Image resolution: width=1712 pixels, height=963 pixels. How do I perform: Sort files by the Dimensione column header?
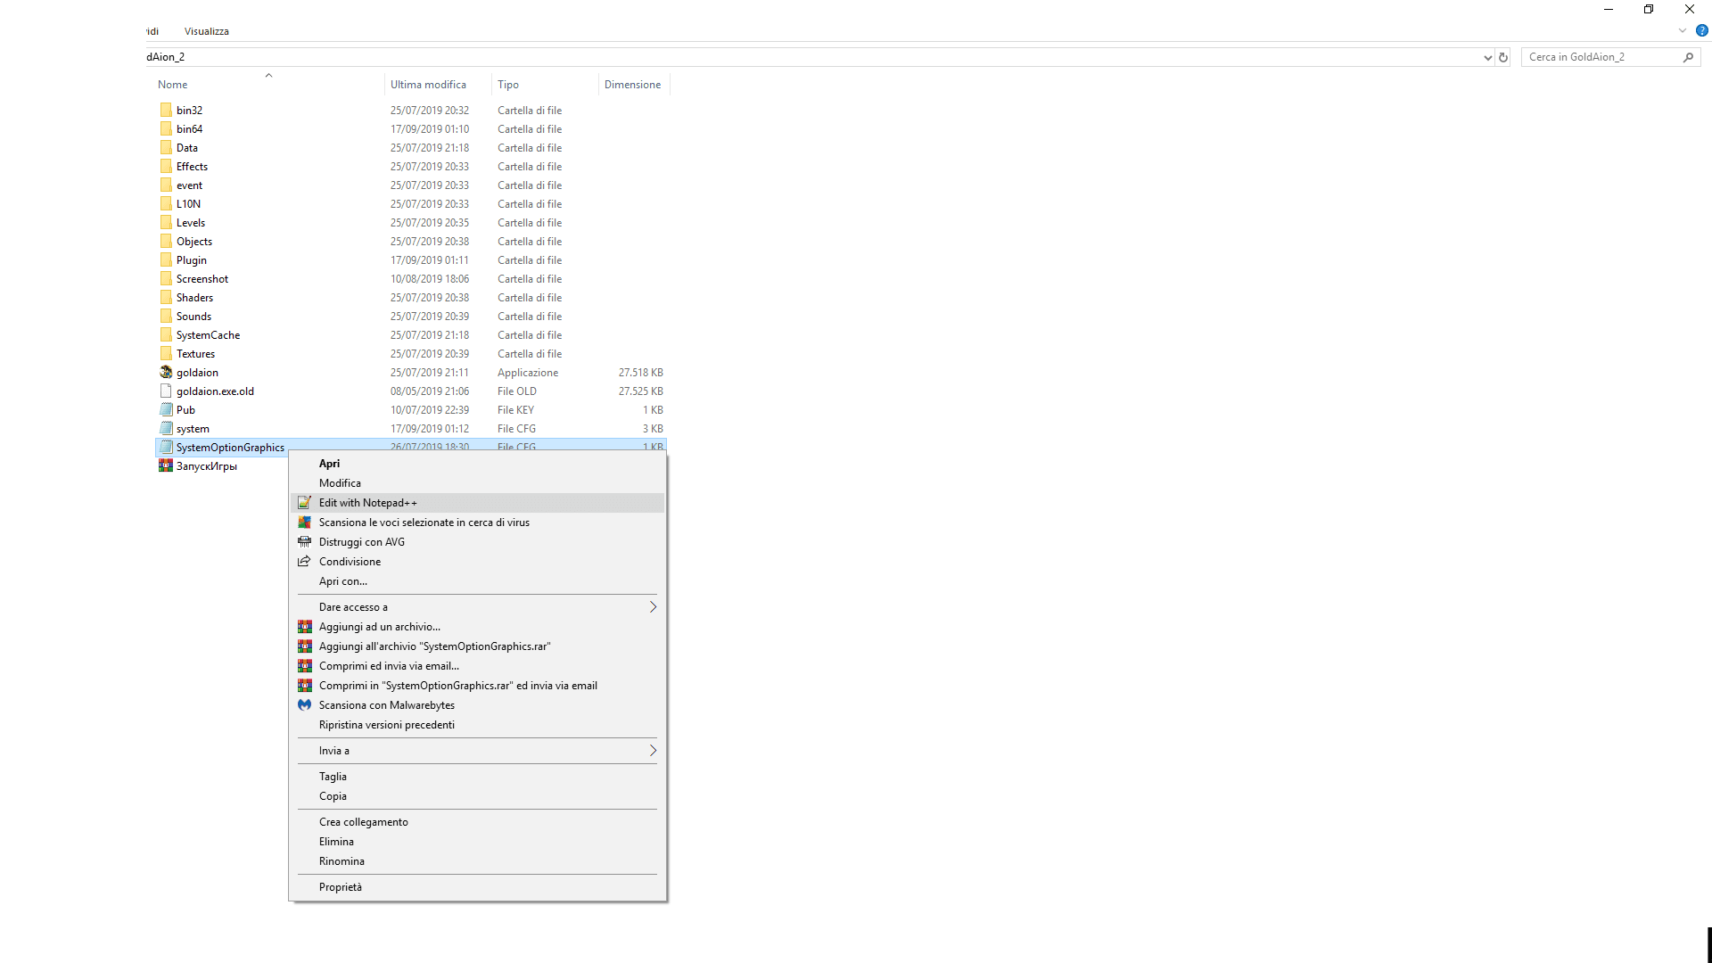point(632,85)
